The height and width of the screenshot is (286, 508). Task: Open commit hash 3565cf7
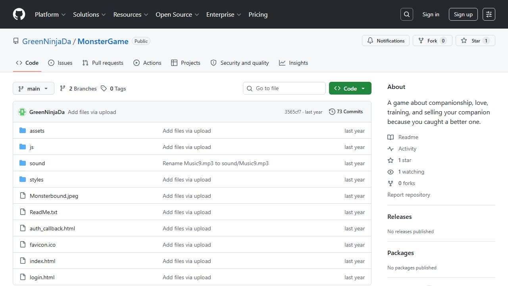293,112
